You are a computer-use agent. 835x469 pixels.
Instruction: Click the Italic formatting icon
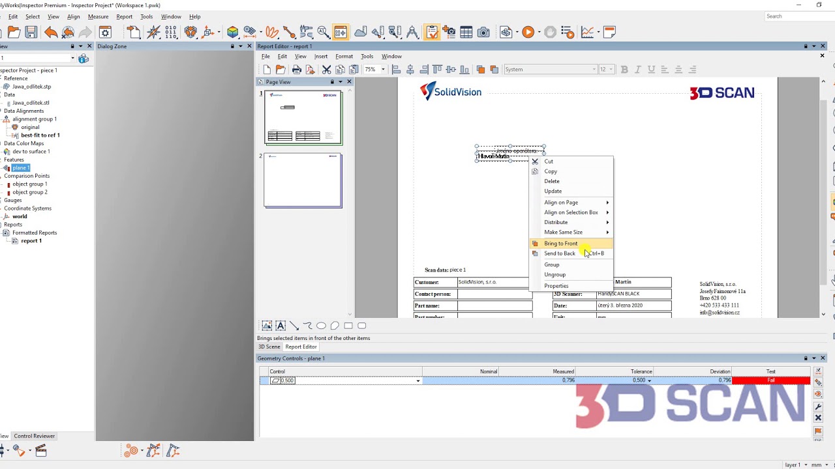[x=637, y=69]
